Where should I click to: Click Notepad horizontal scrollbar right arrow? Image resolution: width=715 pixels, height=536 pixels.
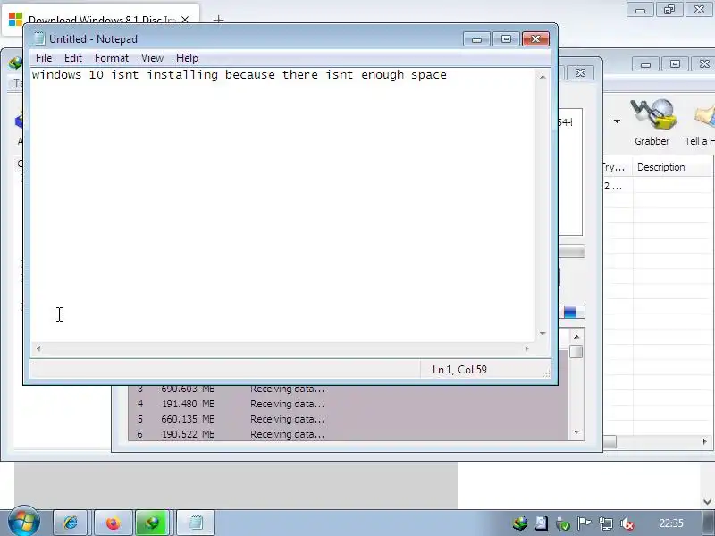tap(527, 348)
